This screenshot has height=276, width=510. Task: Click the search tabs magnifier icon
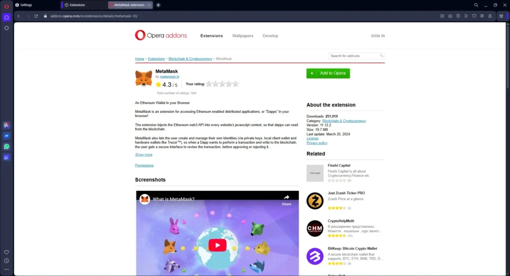tap(476, 5)
